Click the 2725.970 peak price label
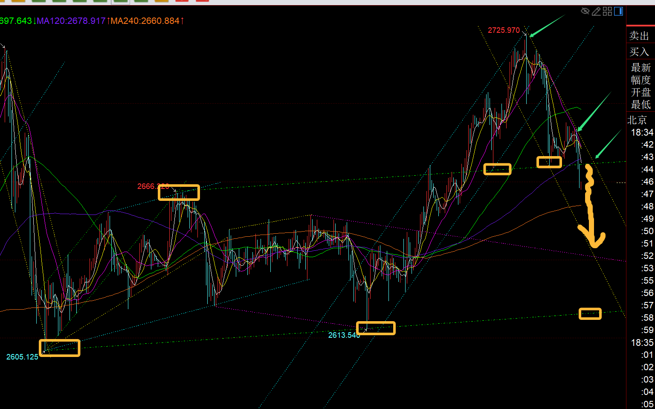The image size is (655, 409). point(504,30)
